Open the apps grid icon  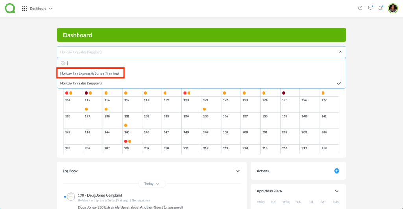point(24,8)
